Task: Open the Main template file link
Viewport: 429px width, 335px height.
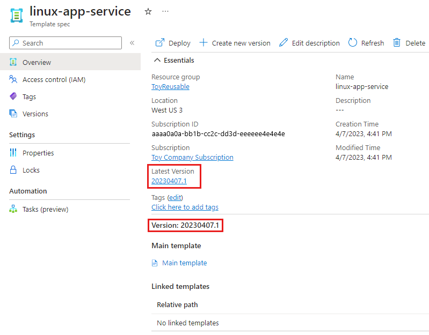Action: click(184, 263)
